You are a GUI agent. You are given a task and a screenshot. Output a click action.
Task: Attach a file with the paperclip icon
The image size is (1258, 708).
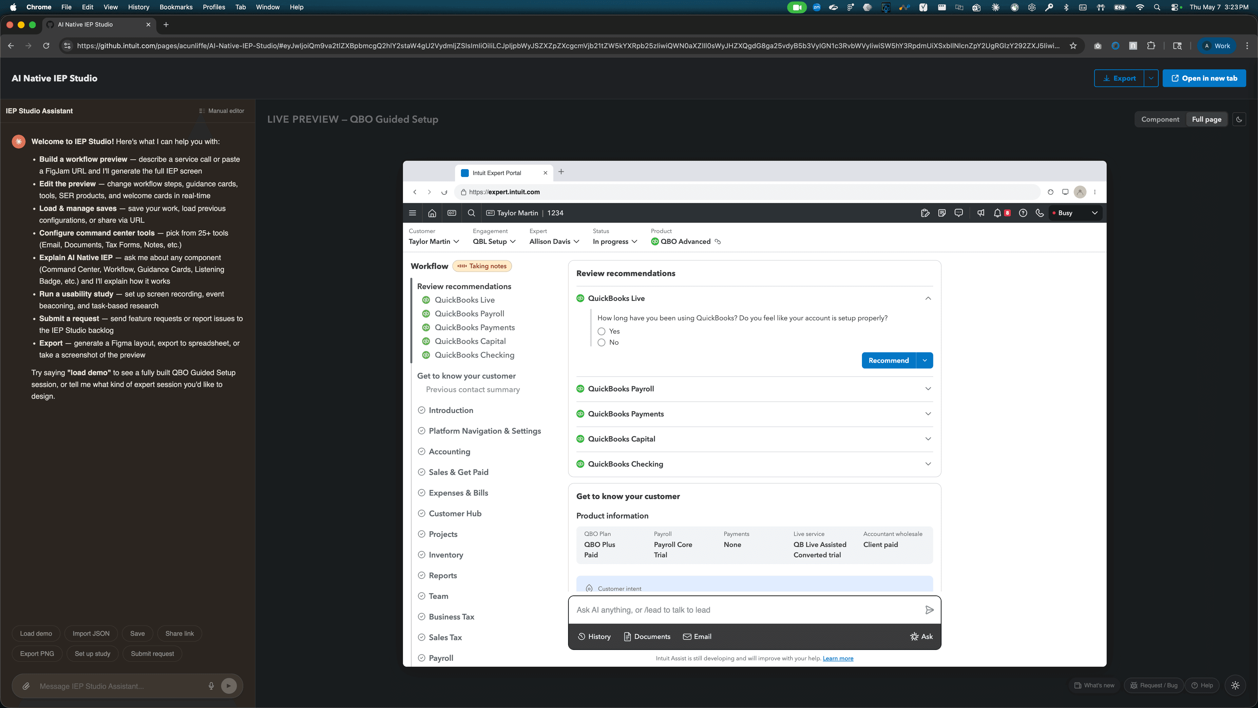pyautogui.click(x=26, y=686)
